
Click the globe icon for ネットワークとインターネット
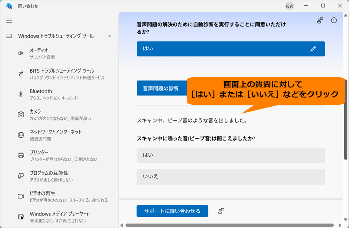(x=21, y=135)
